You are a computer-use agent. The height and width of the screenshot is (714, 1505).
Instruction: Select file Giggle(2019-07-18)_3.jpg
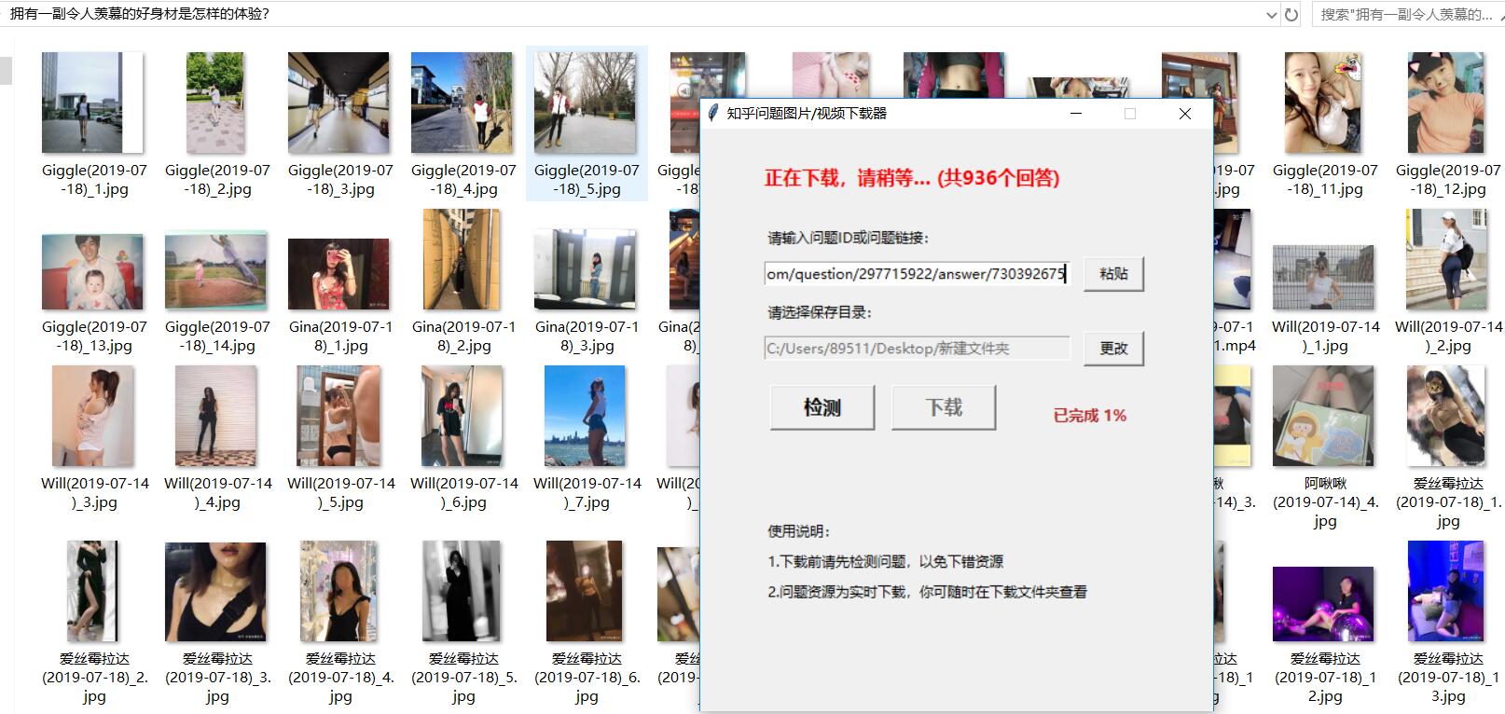(x=340, y=124)
